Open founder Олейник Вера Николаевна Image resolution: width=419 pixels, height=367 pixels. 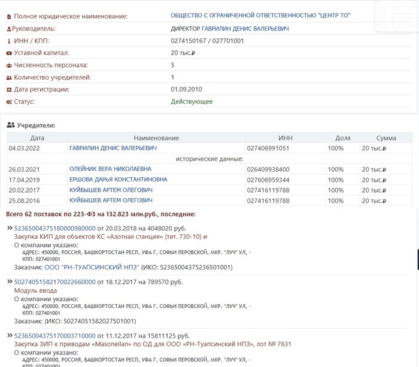click(x=110, y=169)
